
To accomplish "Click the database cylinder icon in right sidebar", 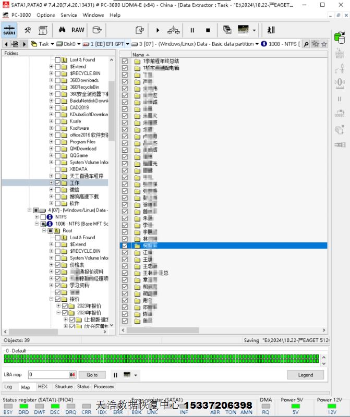I will click(x=340, y=38).
